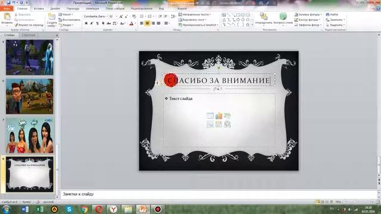This screenshot has width=381, height=214.
Task: Click the slide notes field (Заметки к слайду)
Action: point(218,194)
